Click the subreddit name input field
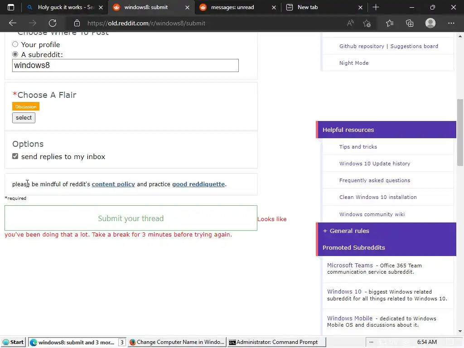Screen dimensions: 464x348 [125, 65]
